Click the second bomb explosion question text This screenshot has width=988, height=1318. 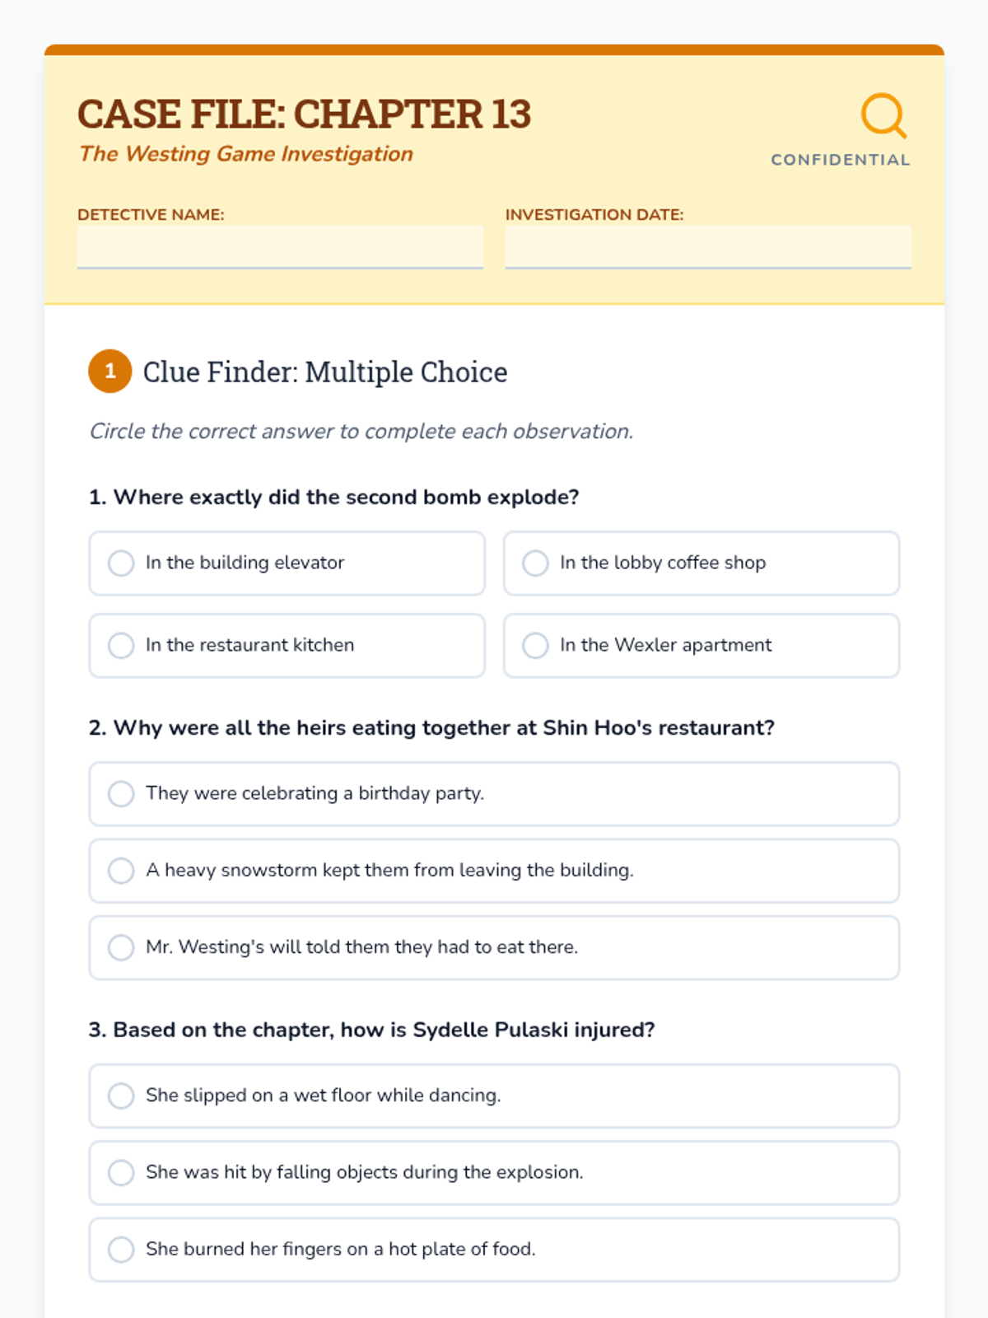(334, 498)
